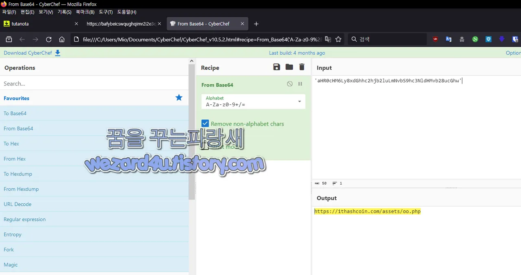Screen dimensions: 521x275
Task: Go back one page
Action: [22, 40]
